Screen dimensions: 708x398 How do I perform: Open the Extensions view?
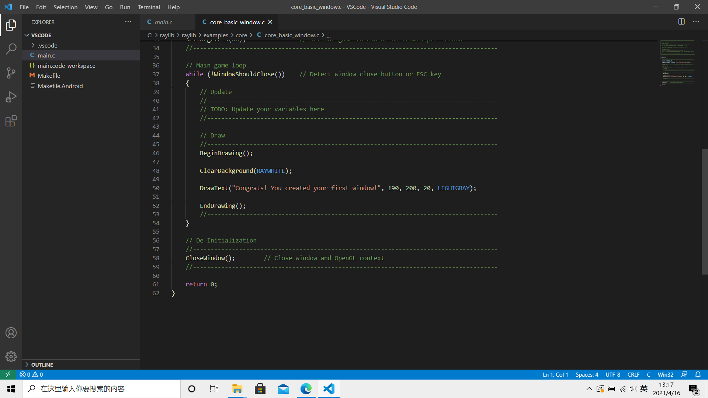click(11, 121)
